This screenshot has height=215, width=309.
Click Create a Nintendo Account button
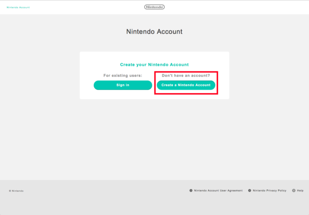(x=186, y=85)
